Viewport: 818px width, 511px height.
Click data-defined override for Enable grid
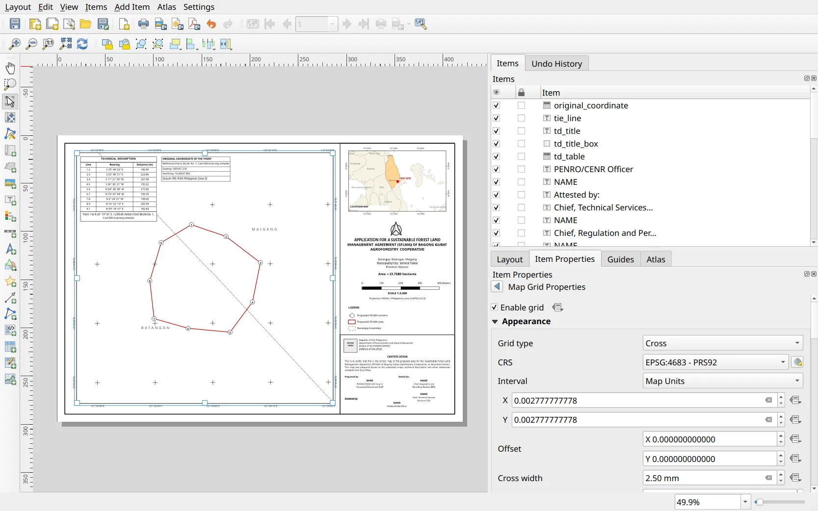coord(558,307)
